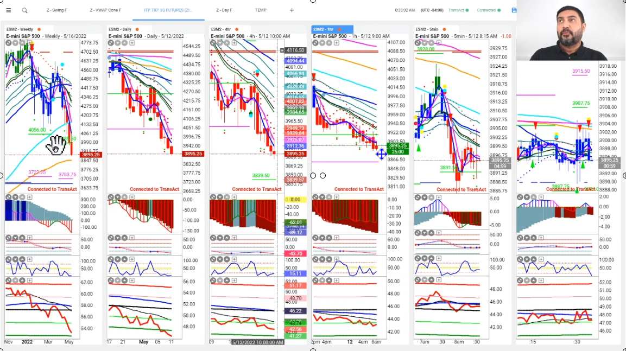This screenshot has height=351, width=626.
Task: Switch to the Z - Swing F tab
Action: [56, 10]
